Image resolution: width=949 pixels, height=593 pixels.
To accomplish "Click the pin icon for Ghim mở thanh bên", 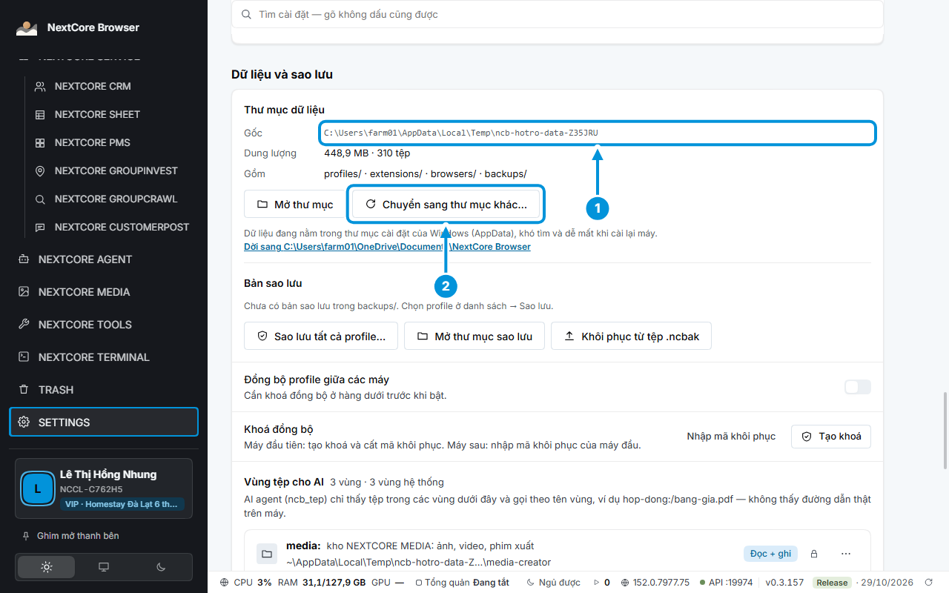I will point(26,536).
